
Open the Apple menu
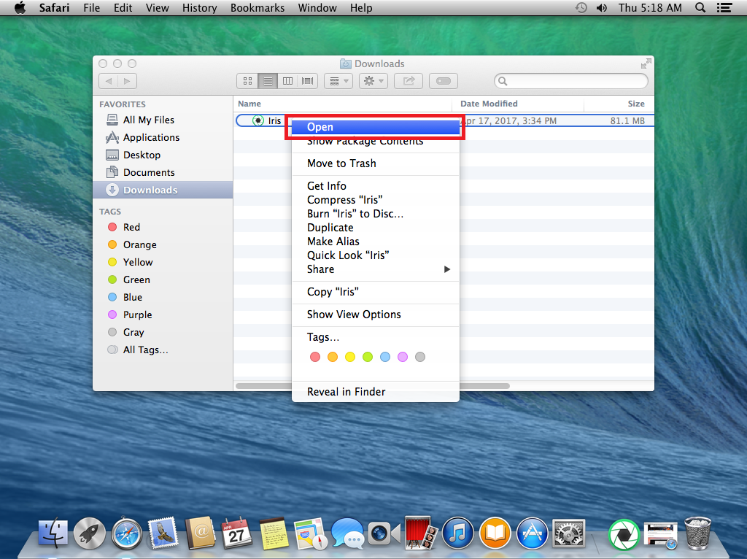tap(20, 7)
